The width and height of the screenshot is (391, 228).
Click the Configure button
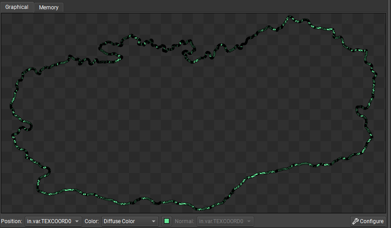click(368, 221)
